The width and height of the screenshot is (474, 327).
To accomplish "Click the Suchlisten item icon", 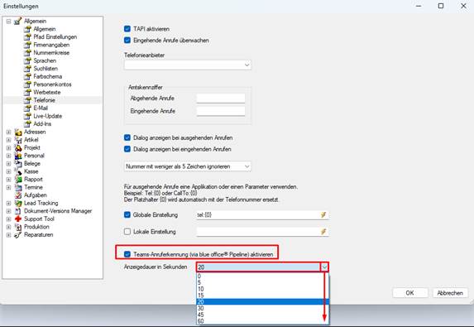I will click(x=28, y=69).
